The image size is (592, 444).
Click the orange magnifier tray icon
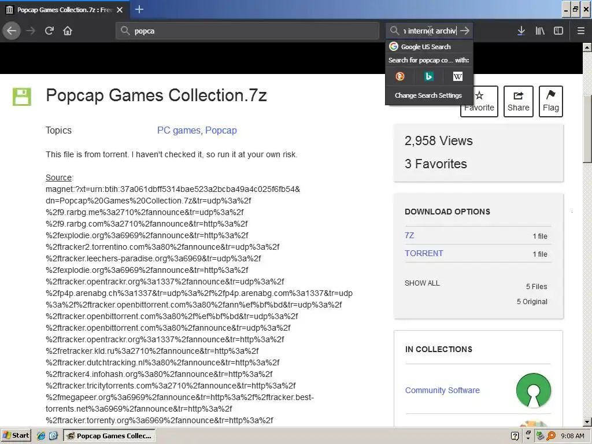[x=551, y=436]
